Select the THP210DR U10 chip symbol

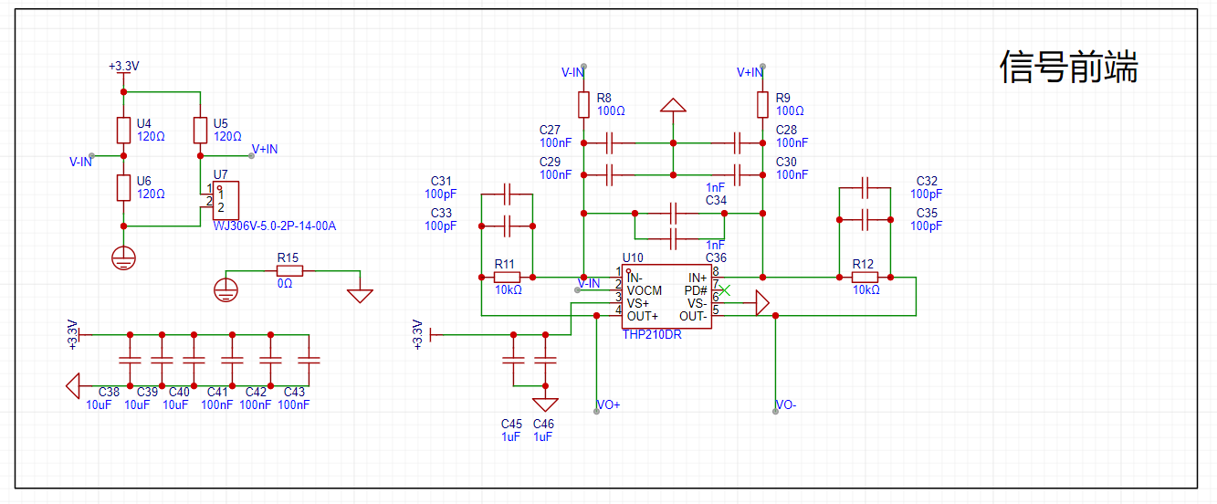coord(666,297)
